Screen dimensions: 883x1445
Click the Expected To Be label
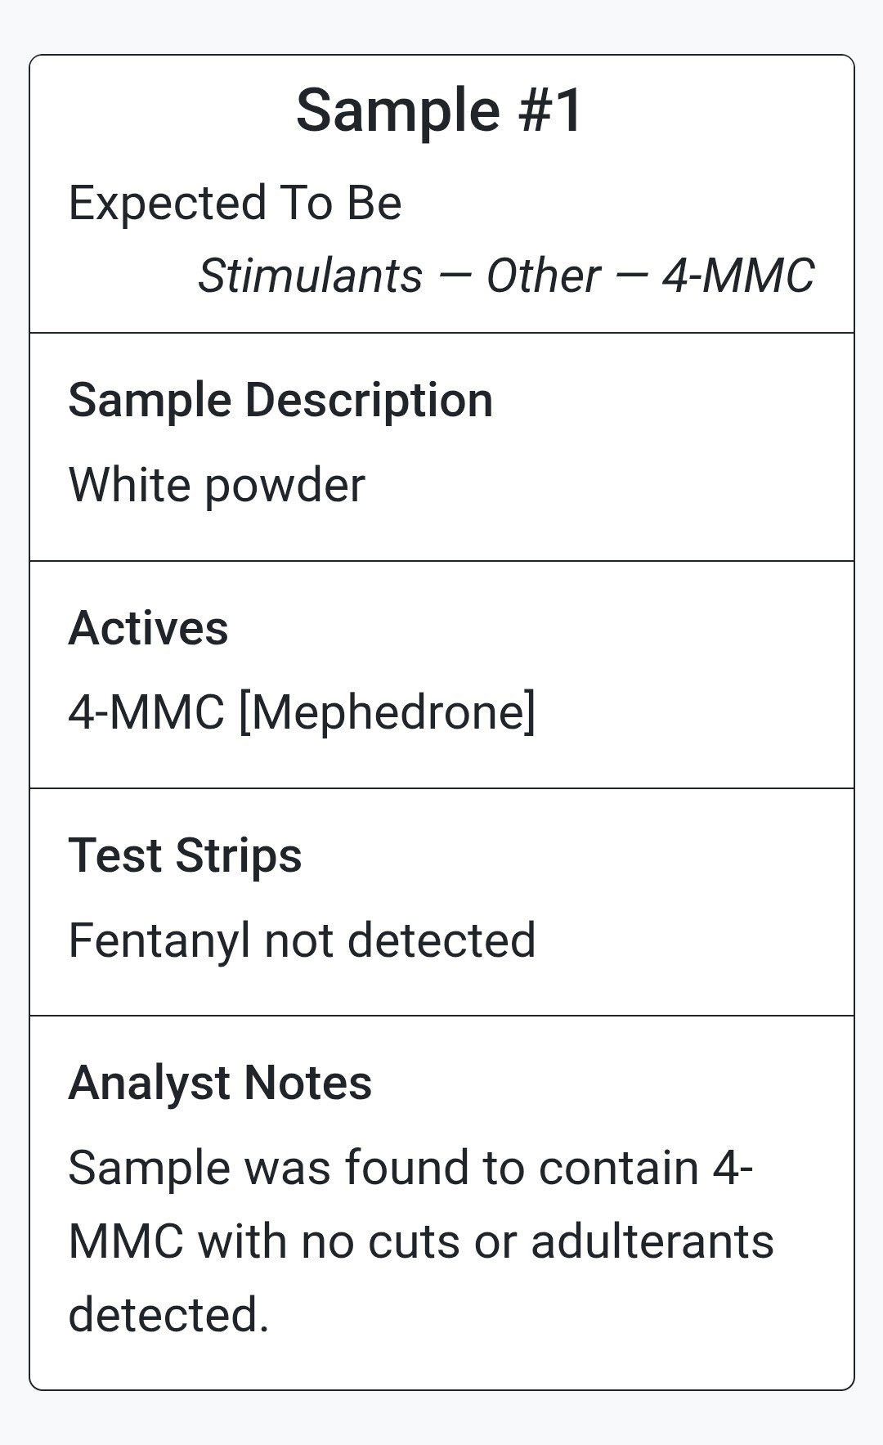235,203
